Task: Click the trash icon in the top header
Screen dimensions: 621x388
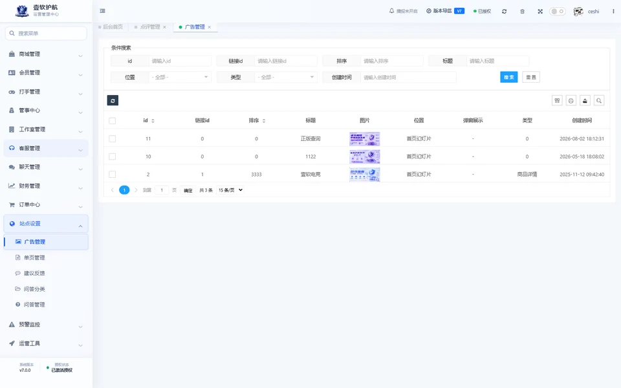Action: click(x=523, y=12)
